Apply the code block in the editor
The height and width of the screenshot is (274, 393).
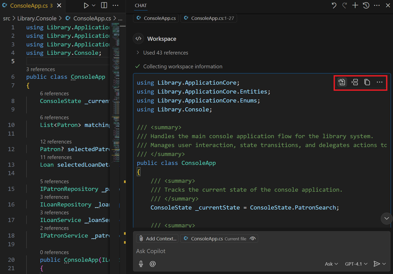click(x=342, y=82)
